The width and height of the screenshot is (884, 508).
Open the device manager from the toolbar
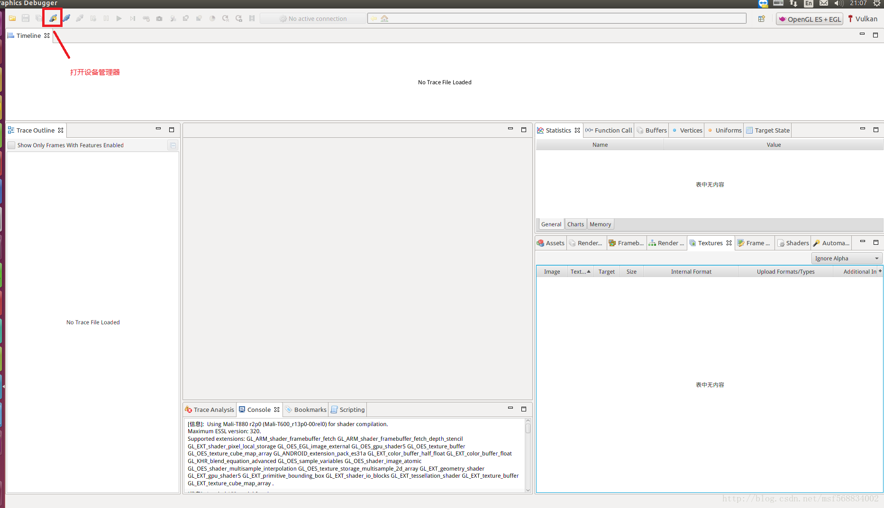point(53,18)
